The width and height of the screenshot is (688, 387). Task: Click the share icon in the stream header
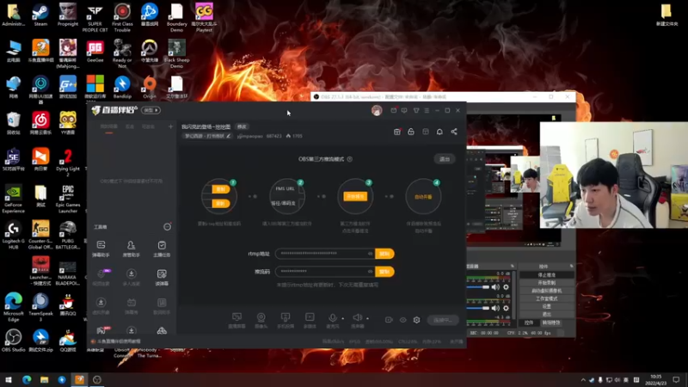click(454, 132)
